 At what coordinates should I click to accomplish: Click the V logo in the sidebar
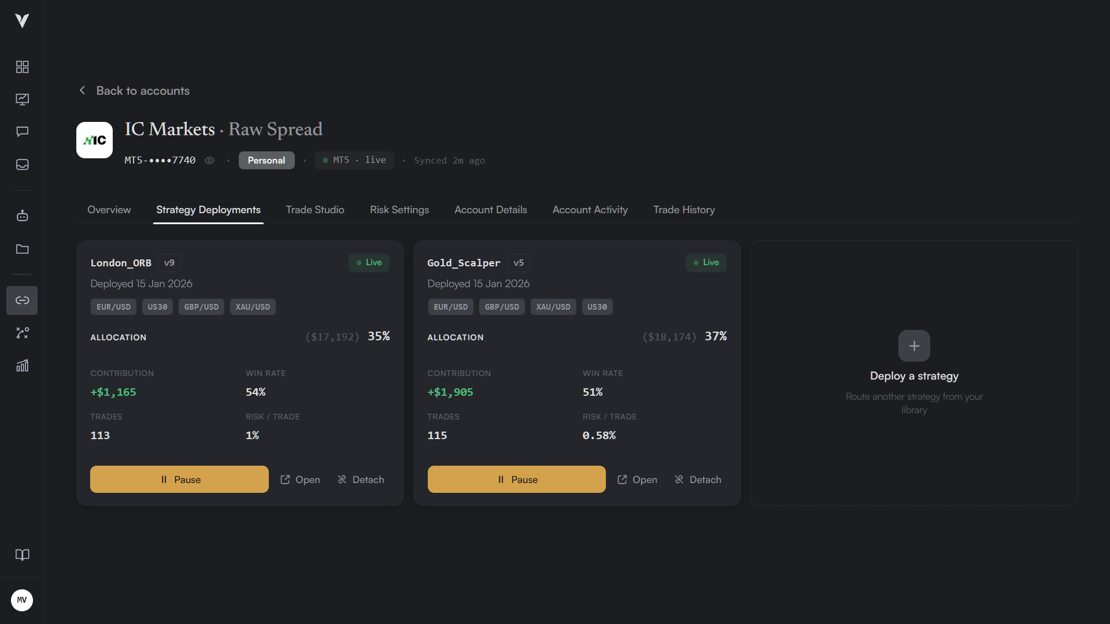(x=22, y=21)
